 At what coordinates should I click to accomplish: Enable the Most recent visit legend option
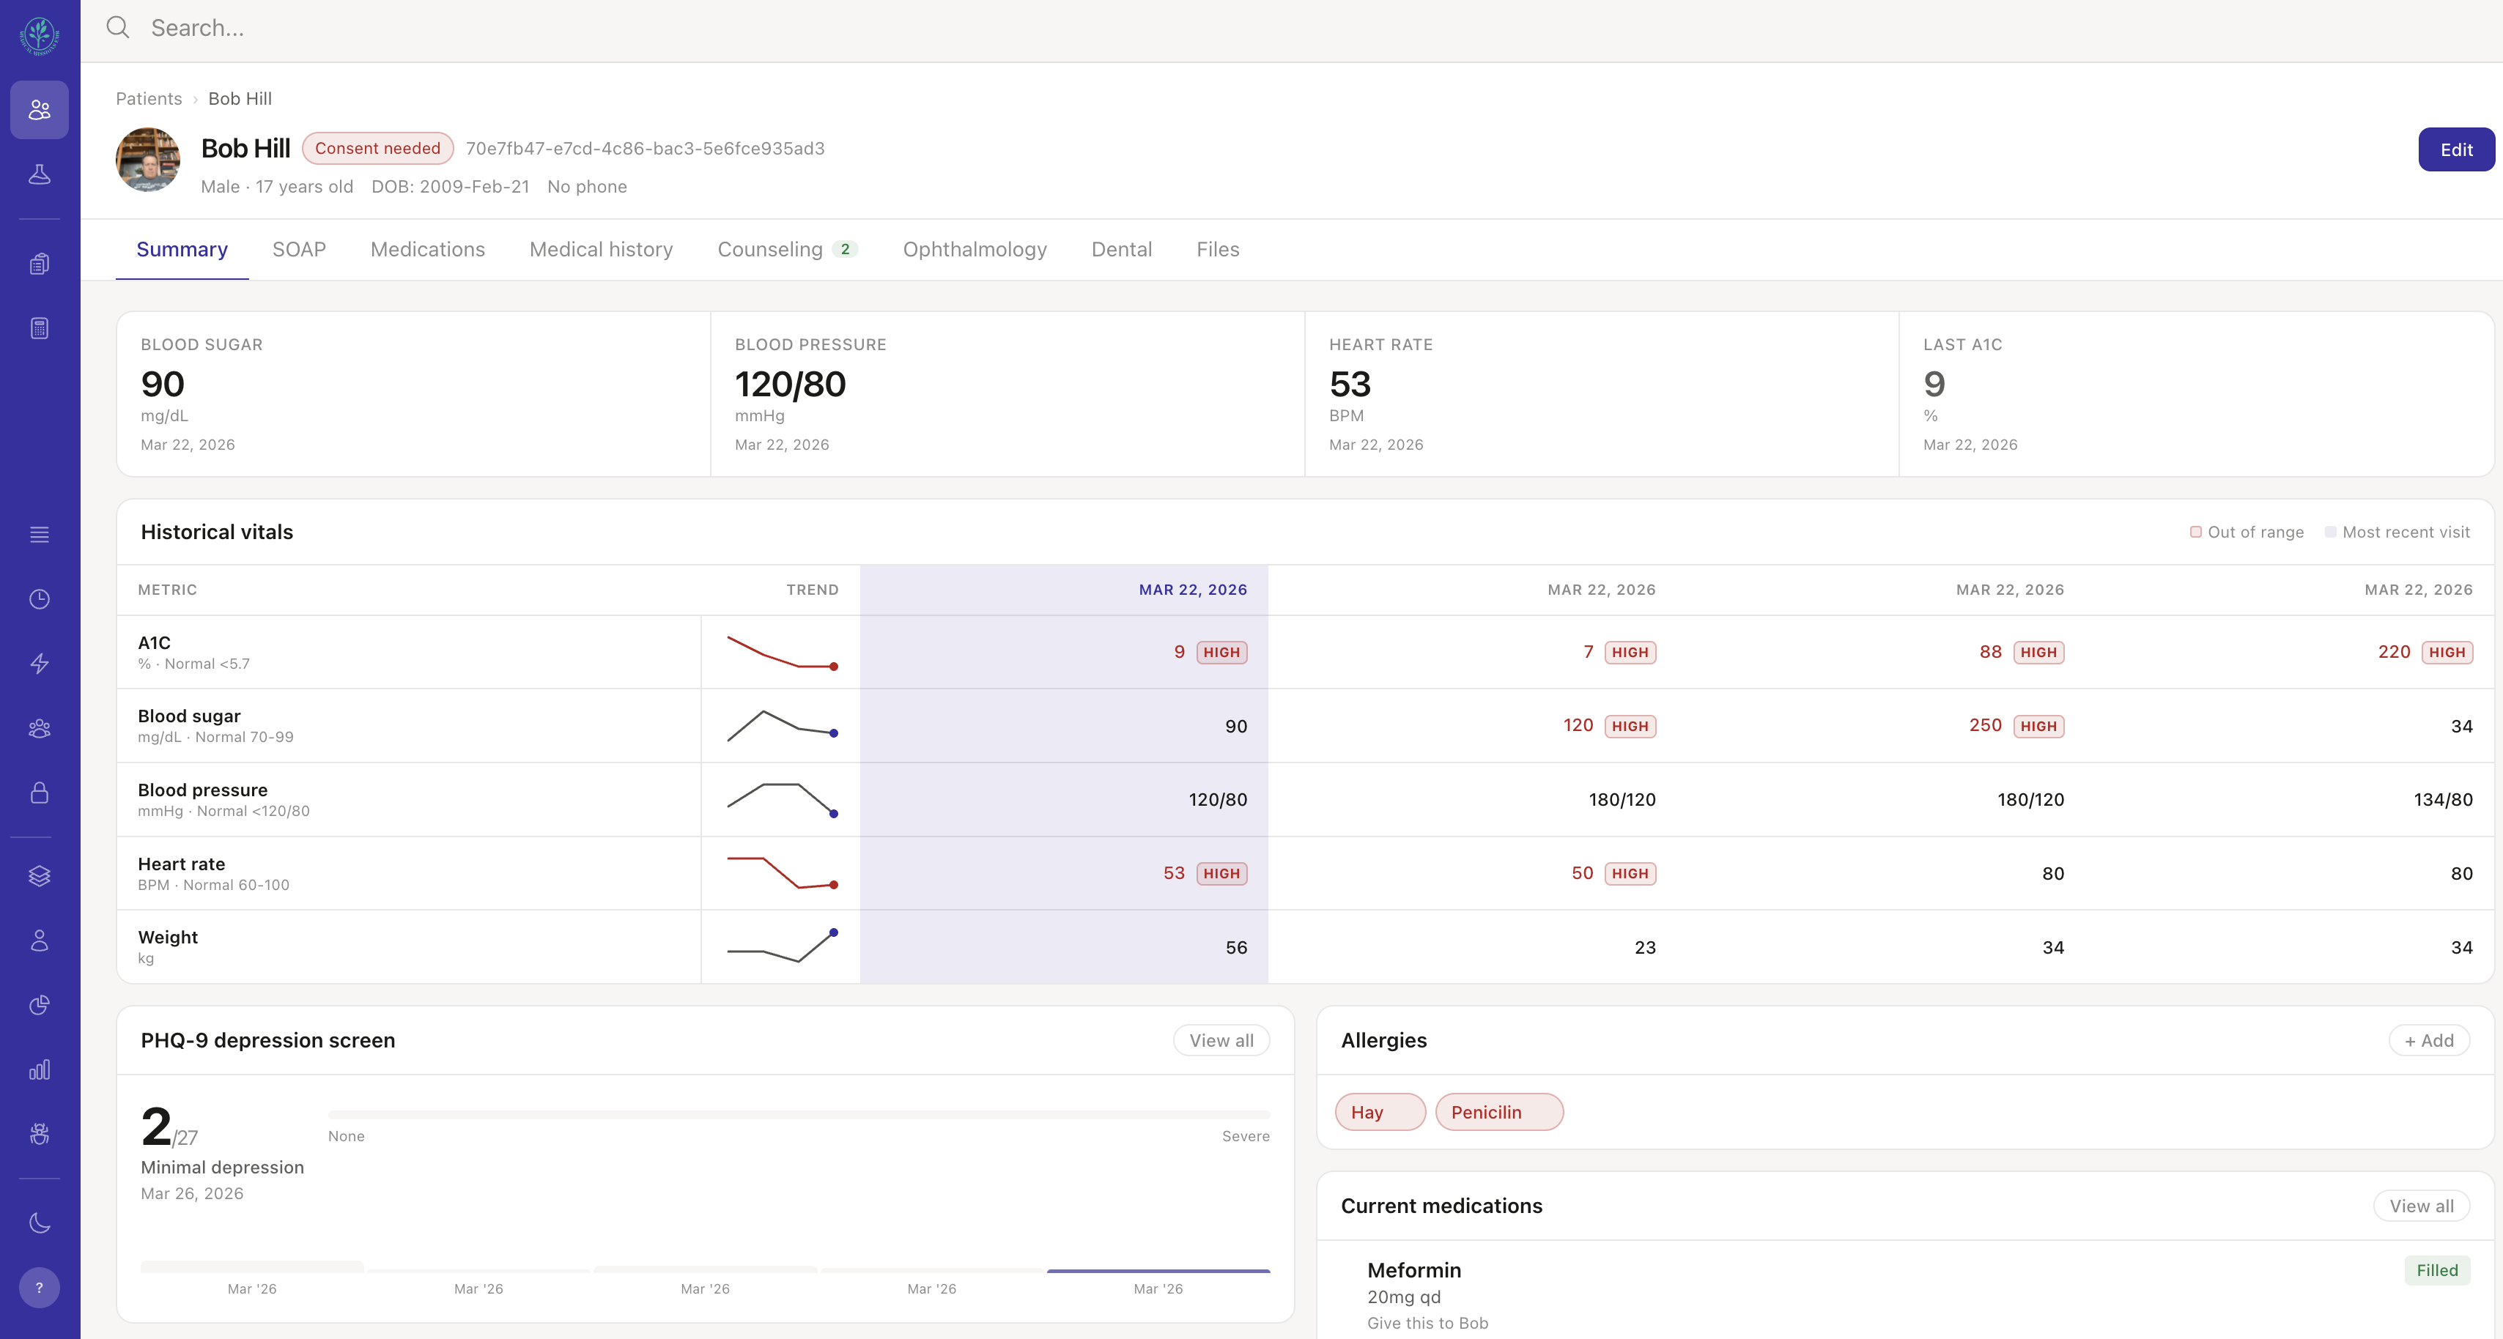click(2330, 533)
